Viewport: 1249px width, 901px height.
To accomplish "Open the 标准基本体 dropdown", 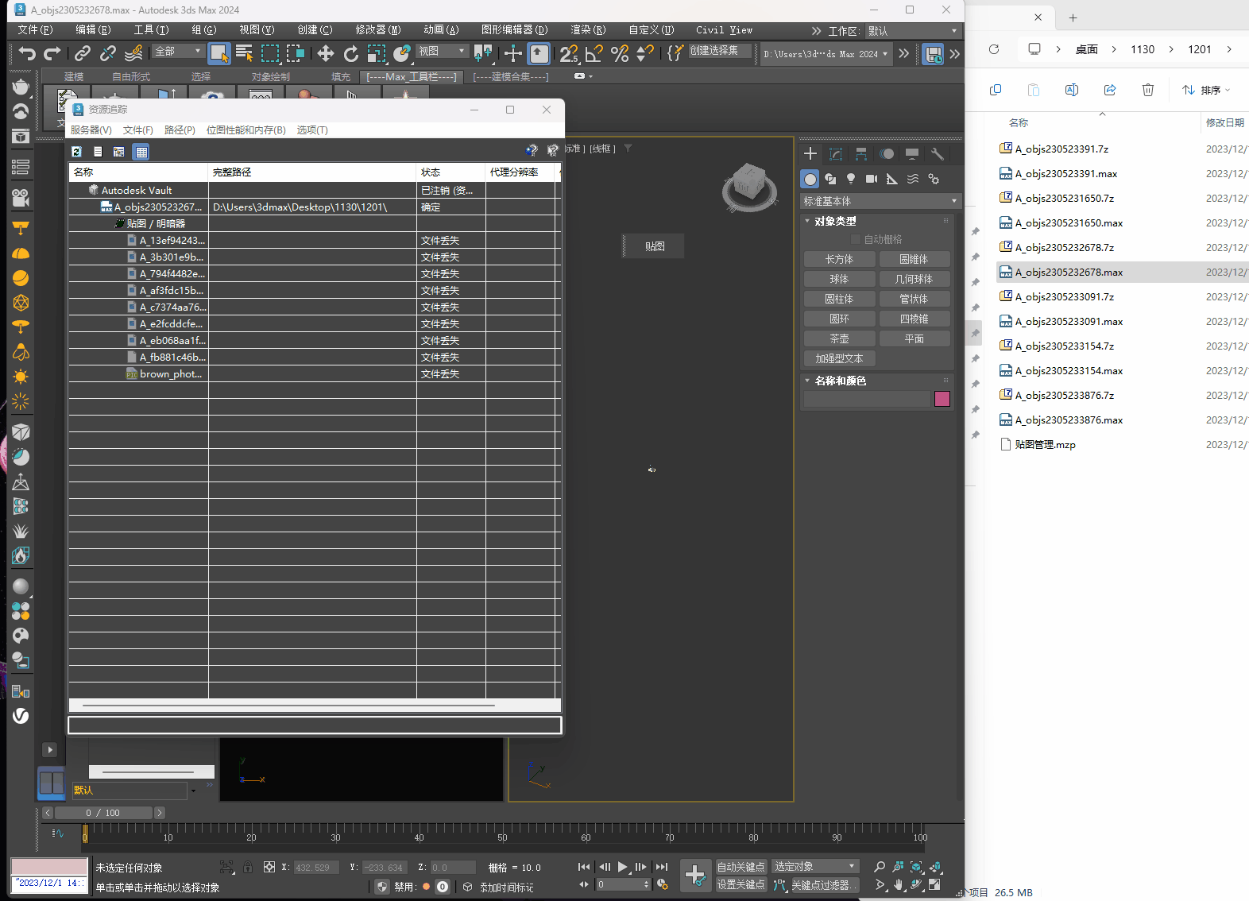I will pyautogui.click(x=880, y=201).
